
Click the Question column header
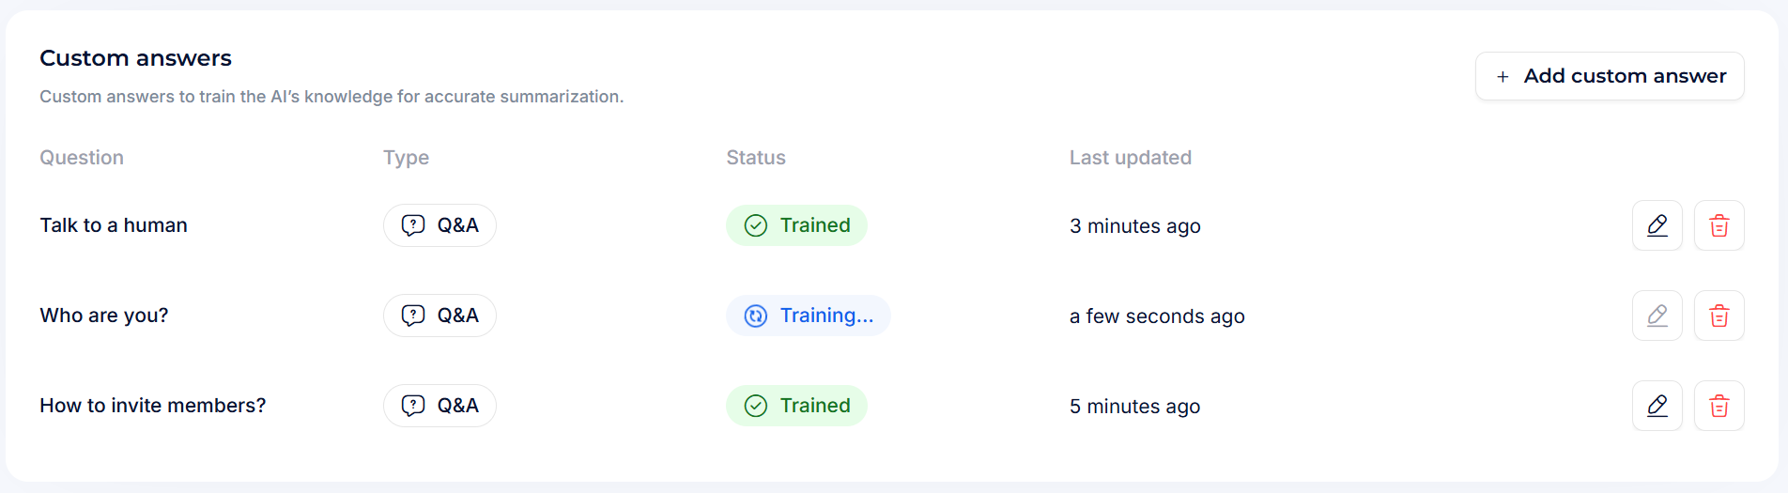(x=82, y=158)
